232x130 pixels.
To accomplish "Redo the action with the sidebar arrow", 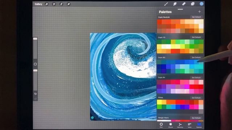I will [x=35, y=99].
